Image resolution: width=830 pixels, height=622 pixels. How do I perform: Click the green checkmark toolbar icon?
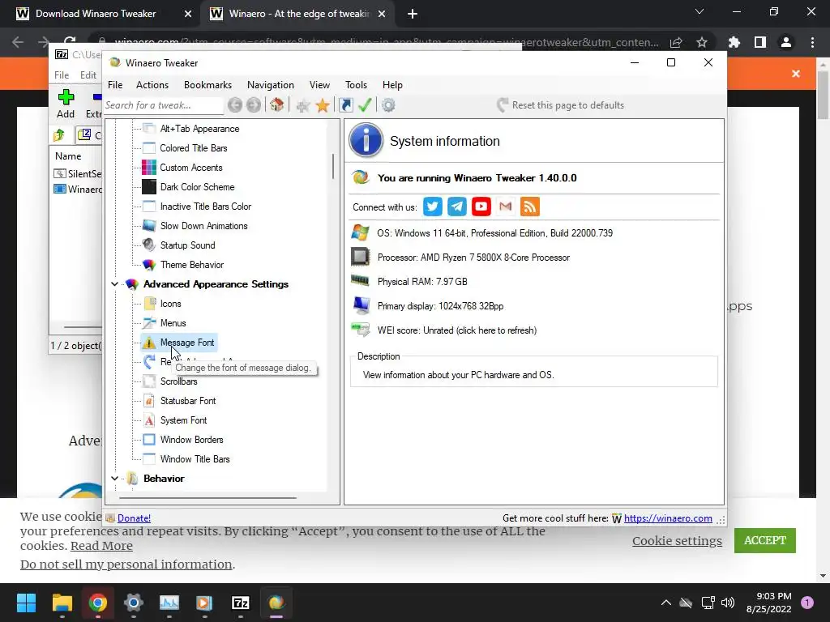[x=365, y=104]
